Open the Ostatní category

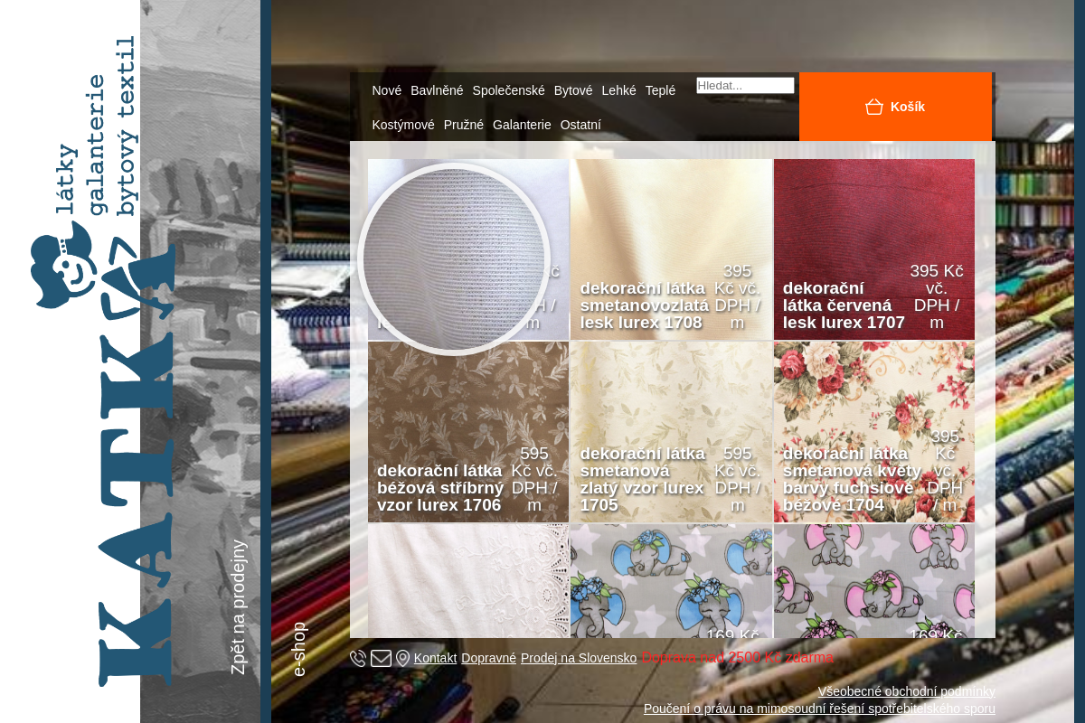tap(580, 125)
